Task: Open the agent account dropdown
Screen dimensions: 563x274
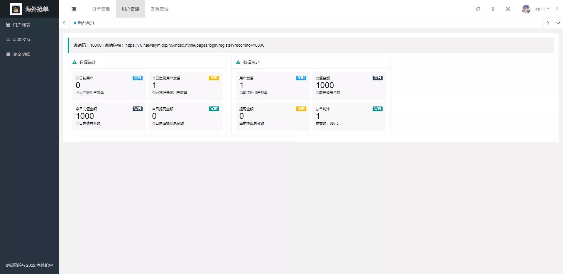Action: point(542,9)
